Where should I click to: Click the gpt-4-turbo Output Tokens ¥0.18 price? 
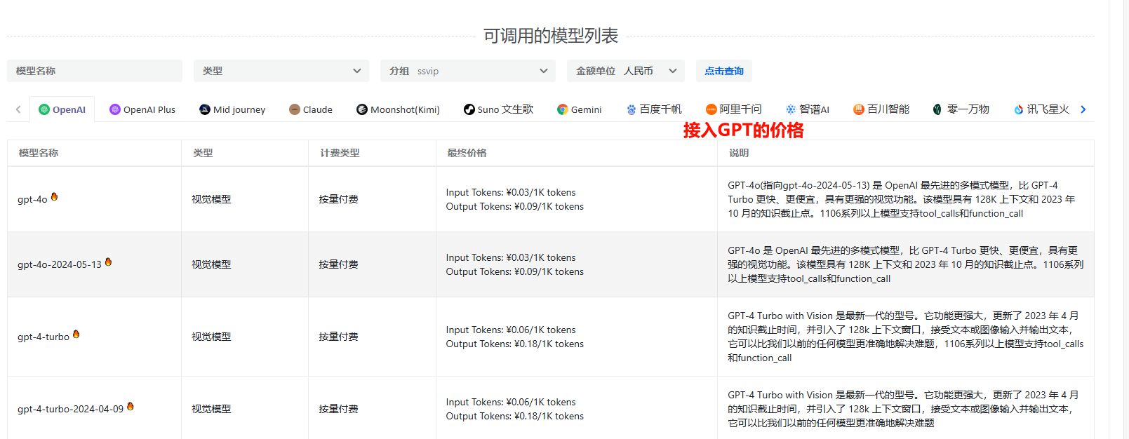(x=515, y=344)
